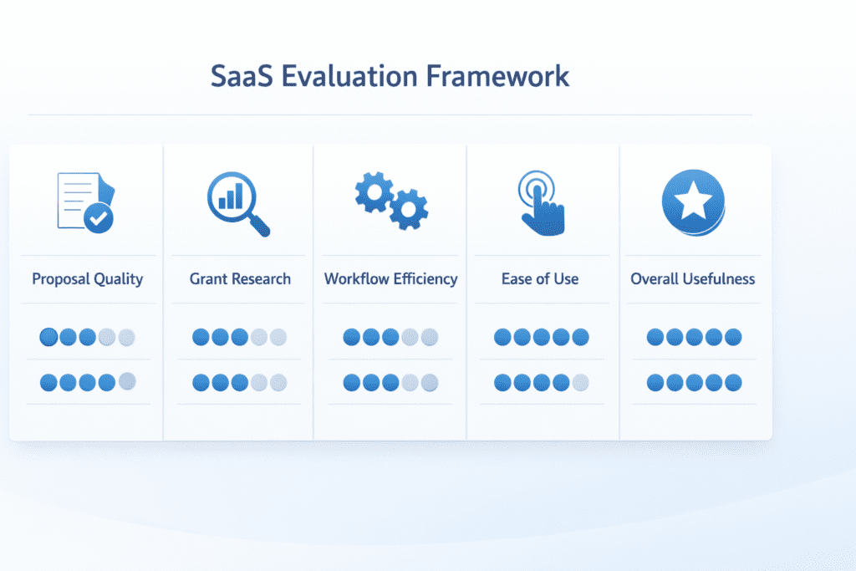856x571 pixels.
Task: Click Overall Usefulness second rating dots row
Action: tap(694, 382)
